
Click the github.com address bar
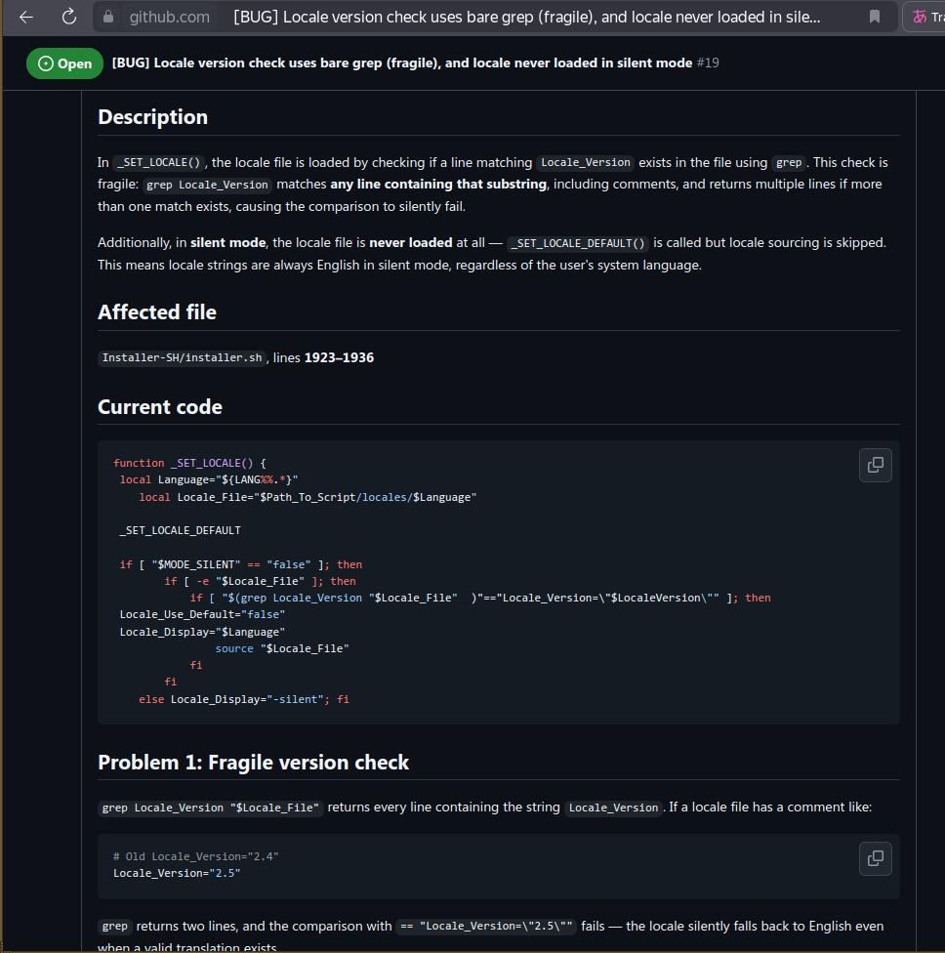[495, 17]
